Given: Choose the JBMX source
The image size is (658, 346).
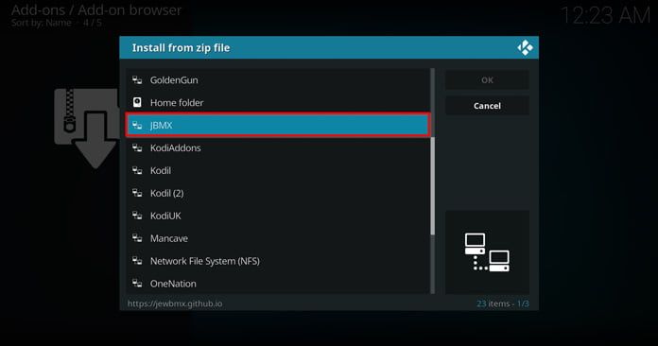Looking at the screenshot, I should coord(277,125).
